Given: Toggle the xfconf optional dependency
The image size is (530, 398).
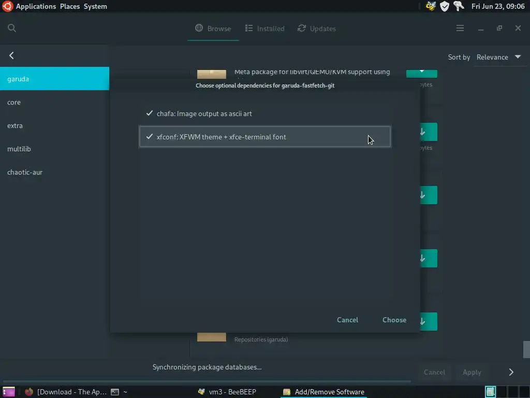Looking at the screenshot, I should tap(265, 137).
